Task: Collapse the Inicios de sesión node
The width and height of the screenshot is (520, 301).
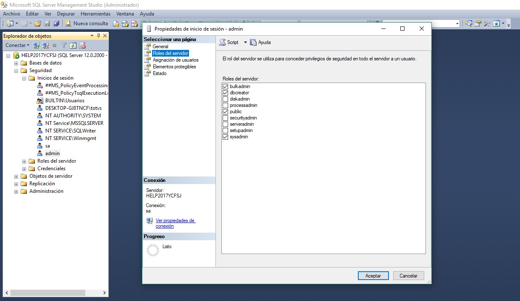Action: point(24,78)
